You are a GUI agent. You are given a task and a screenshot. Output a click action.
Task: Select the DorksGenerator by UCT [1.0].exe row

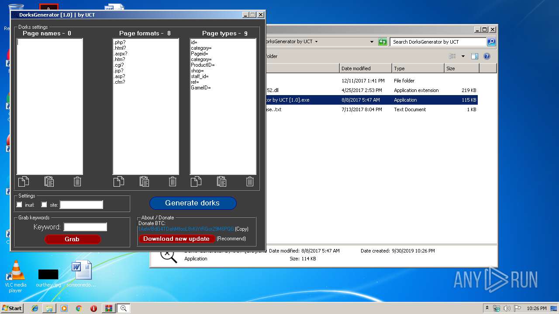click(x=371, y=100)
